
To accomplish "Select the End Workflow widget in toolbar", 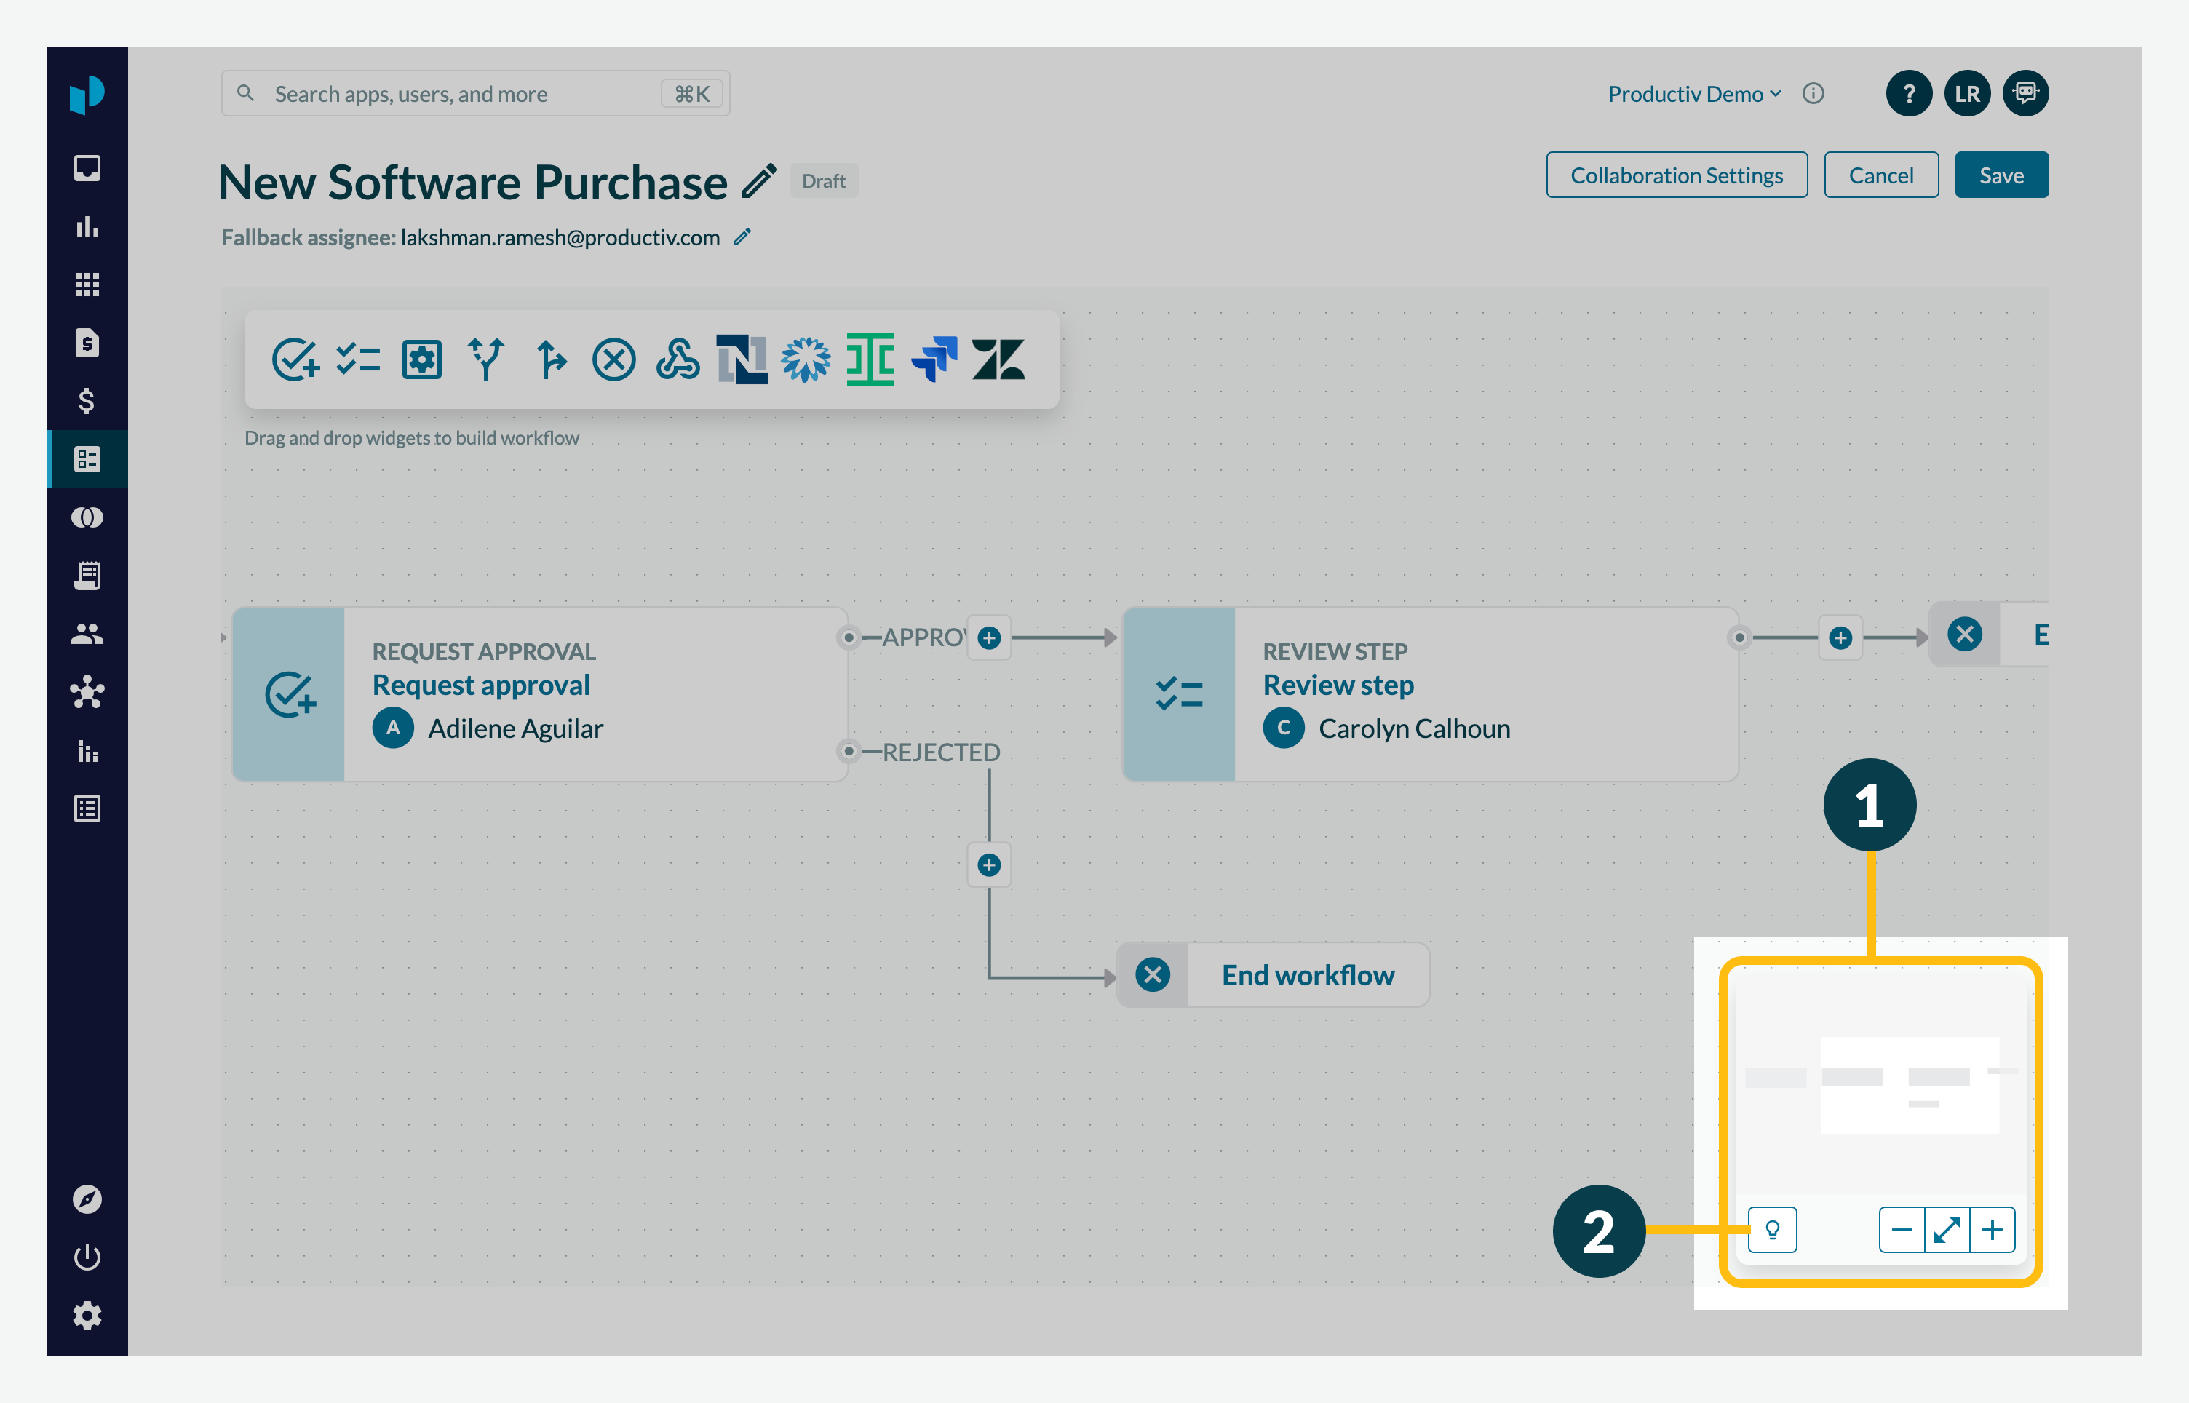I will pyautogui.click(x=614, y=359).
